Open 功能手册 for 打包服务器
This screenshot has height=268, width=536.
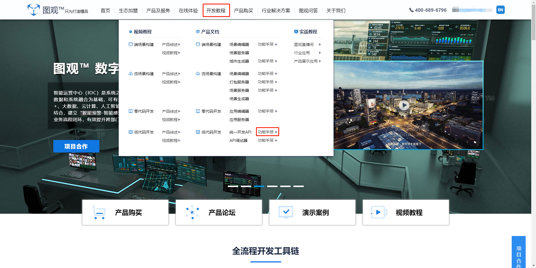click(267, 82)
